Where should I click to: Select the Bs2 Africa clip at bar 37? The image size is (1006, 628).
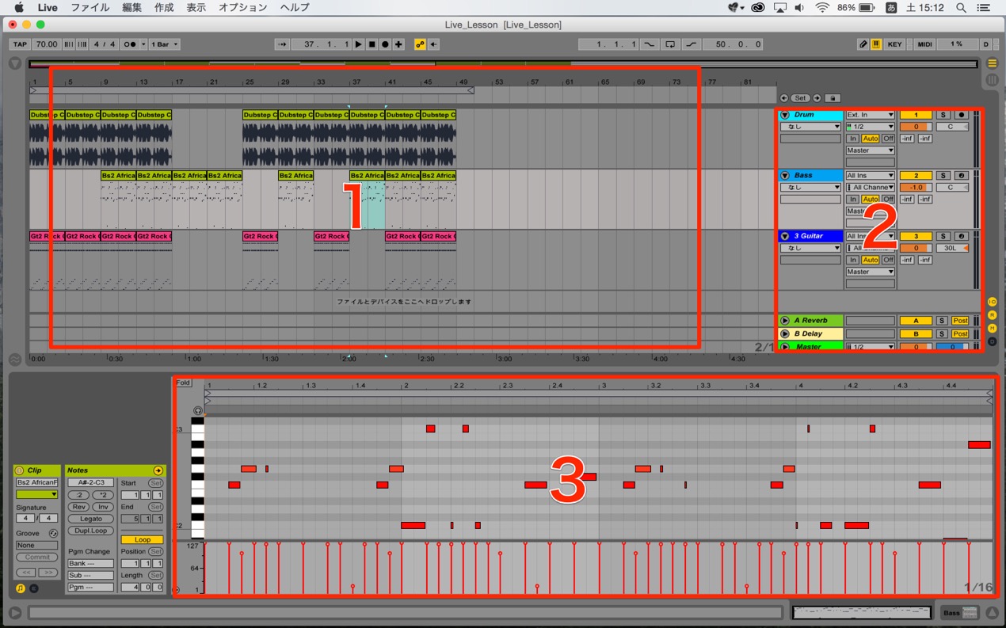367,176
